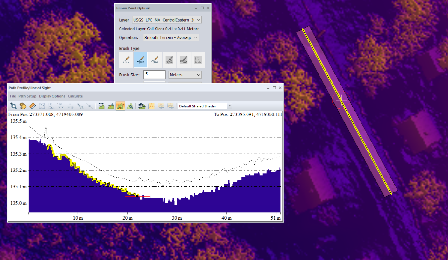Open the Layer dropdown in Terrain Paint Options

pyautogui.click(x=167, y=20)
